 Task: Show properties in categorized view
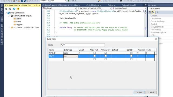pyautogui.click(x=150, y=12)
